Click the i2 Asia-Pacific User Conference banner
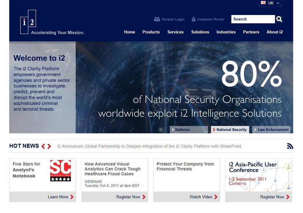Viewport: 303px width, 213px height. (x=259, y=175)
